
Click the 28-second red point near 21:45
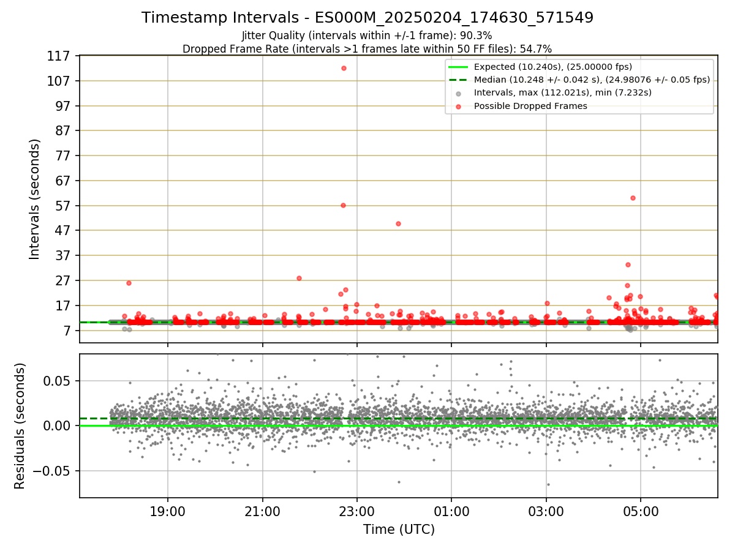tap(299, 278)
